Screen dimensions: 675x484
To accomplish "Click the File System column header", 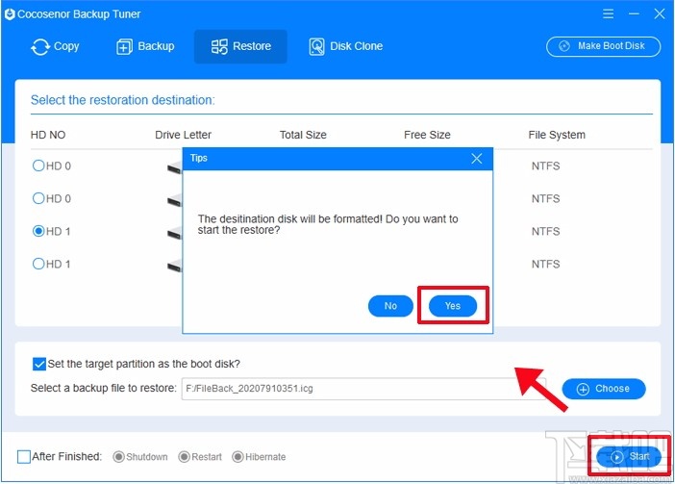I will click(x=557, y=135).
